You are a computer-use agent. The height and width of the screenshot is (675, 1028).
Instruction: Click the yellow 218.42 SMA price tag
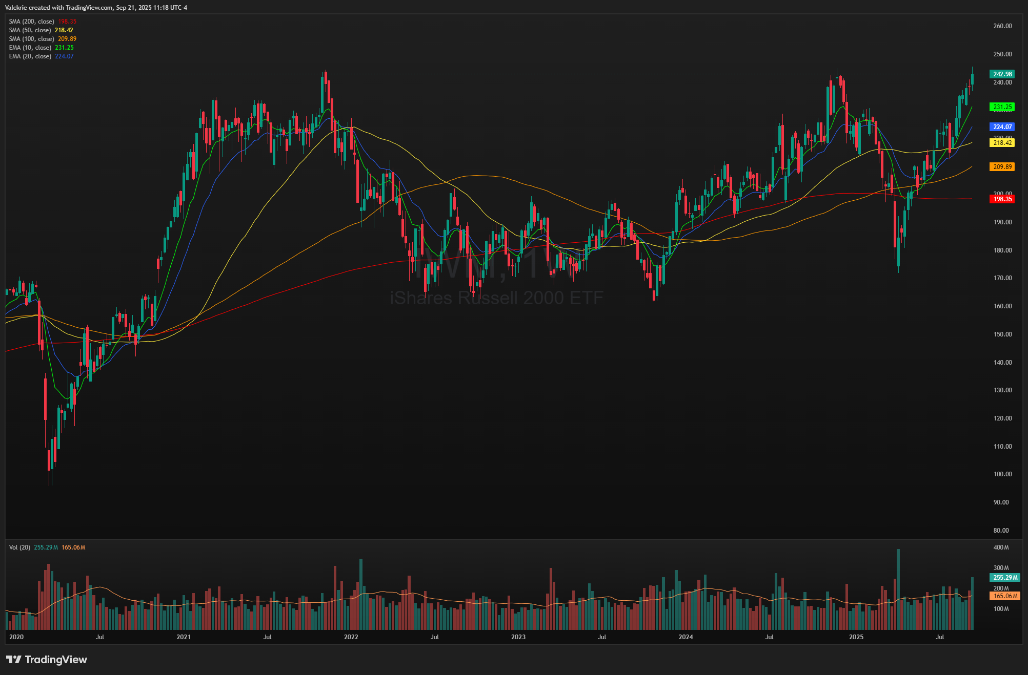[1002, 143]
